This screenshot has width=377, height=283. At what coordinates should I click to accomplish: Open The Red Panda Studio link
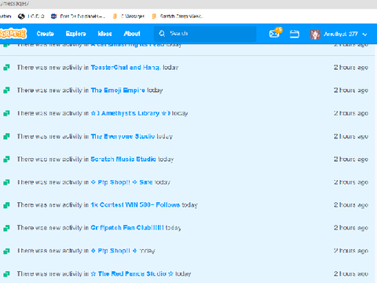132,274
